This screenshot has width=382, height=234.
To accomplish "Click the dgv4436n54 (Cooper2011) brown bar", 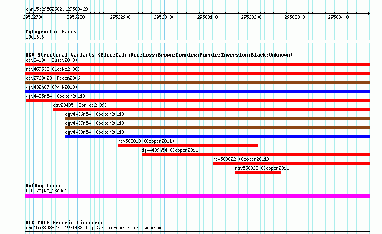I will tap(218, 118).
